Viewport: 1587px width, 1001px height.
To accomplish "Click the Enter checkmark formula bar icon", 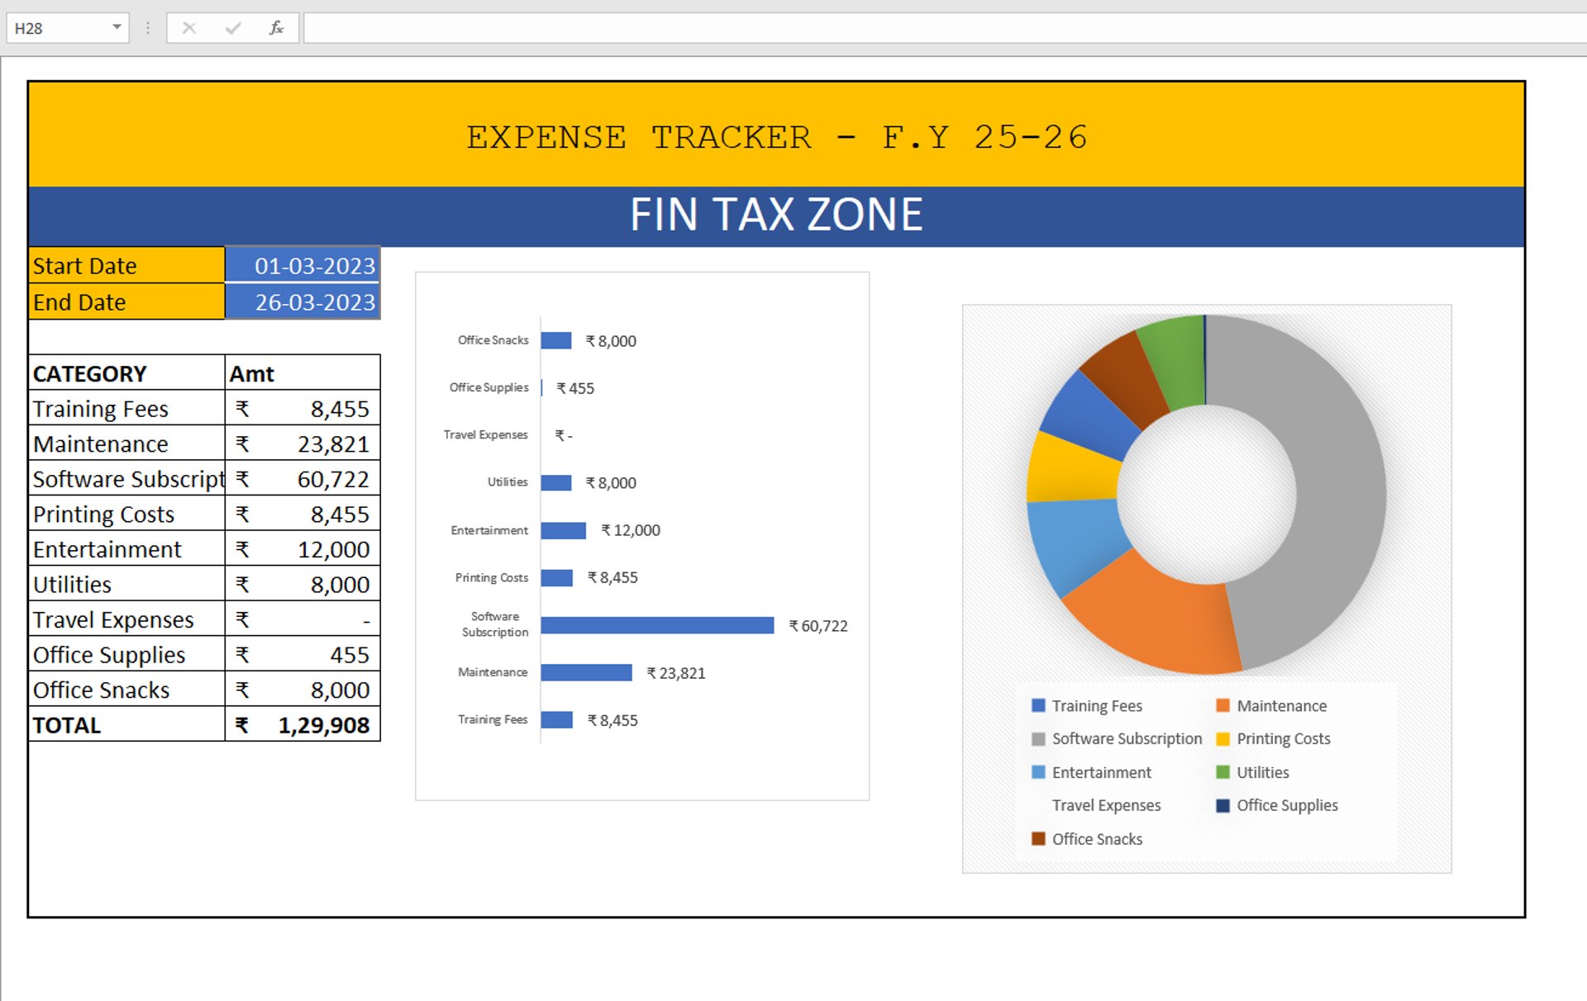I will click(x=233, y=28).
